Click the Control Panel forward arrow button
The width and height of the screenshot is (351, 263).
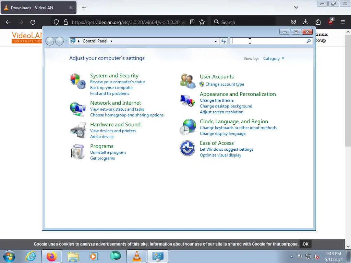pyautogui.click(x=59, y=41)
